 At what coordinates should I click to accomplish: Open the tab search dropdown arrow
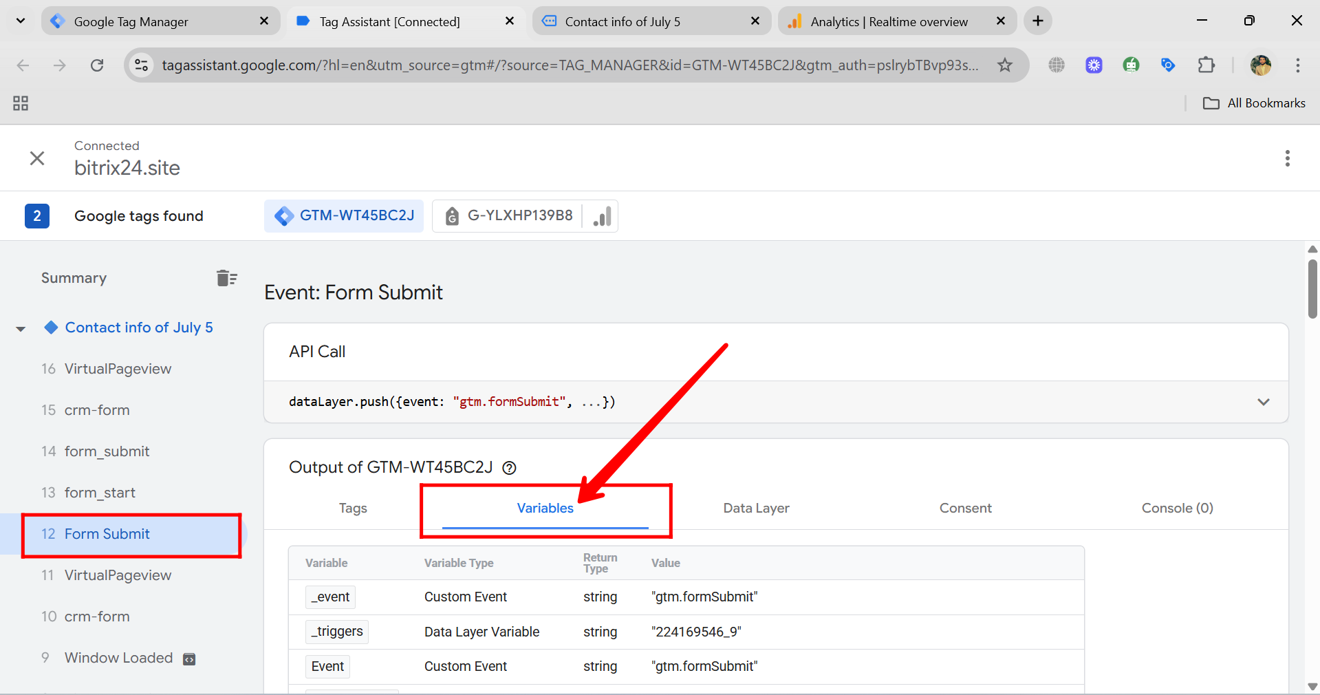pyautogui.click(x=21, y=21)
